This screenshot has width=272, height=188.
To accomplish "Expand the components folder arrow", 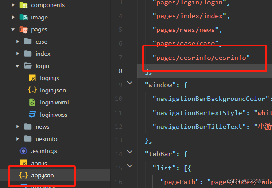I will [x=13, y=5].
